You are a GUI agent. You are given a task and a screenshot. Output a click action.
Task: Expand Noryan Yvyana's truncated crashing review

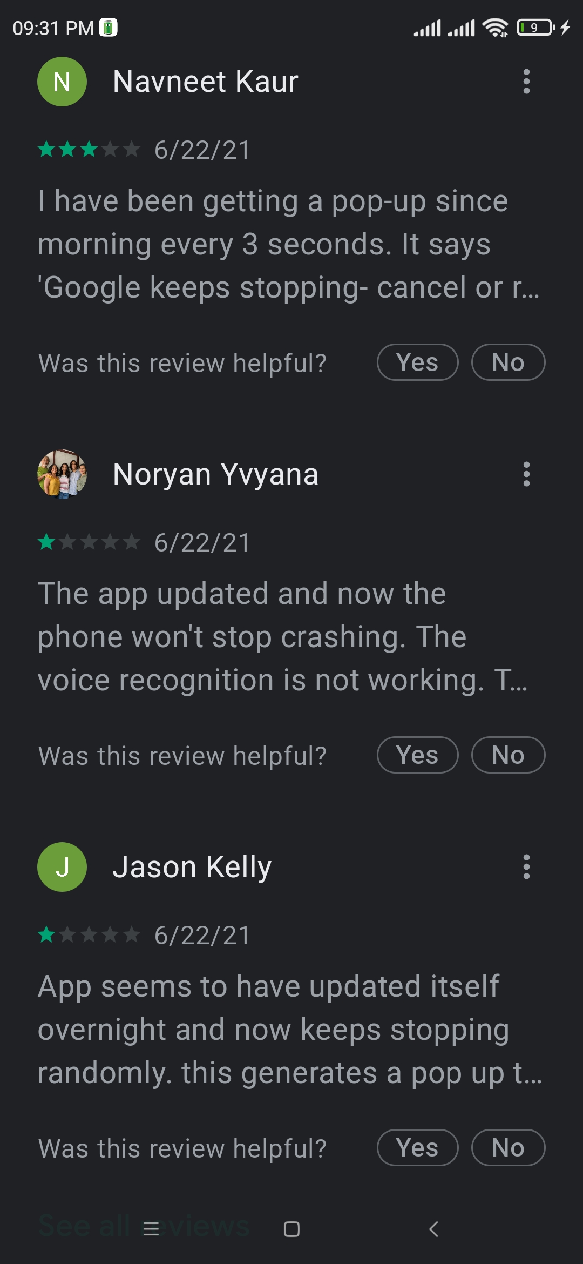click(x=283, y=637)
